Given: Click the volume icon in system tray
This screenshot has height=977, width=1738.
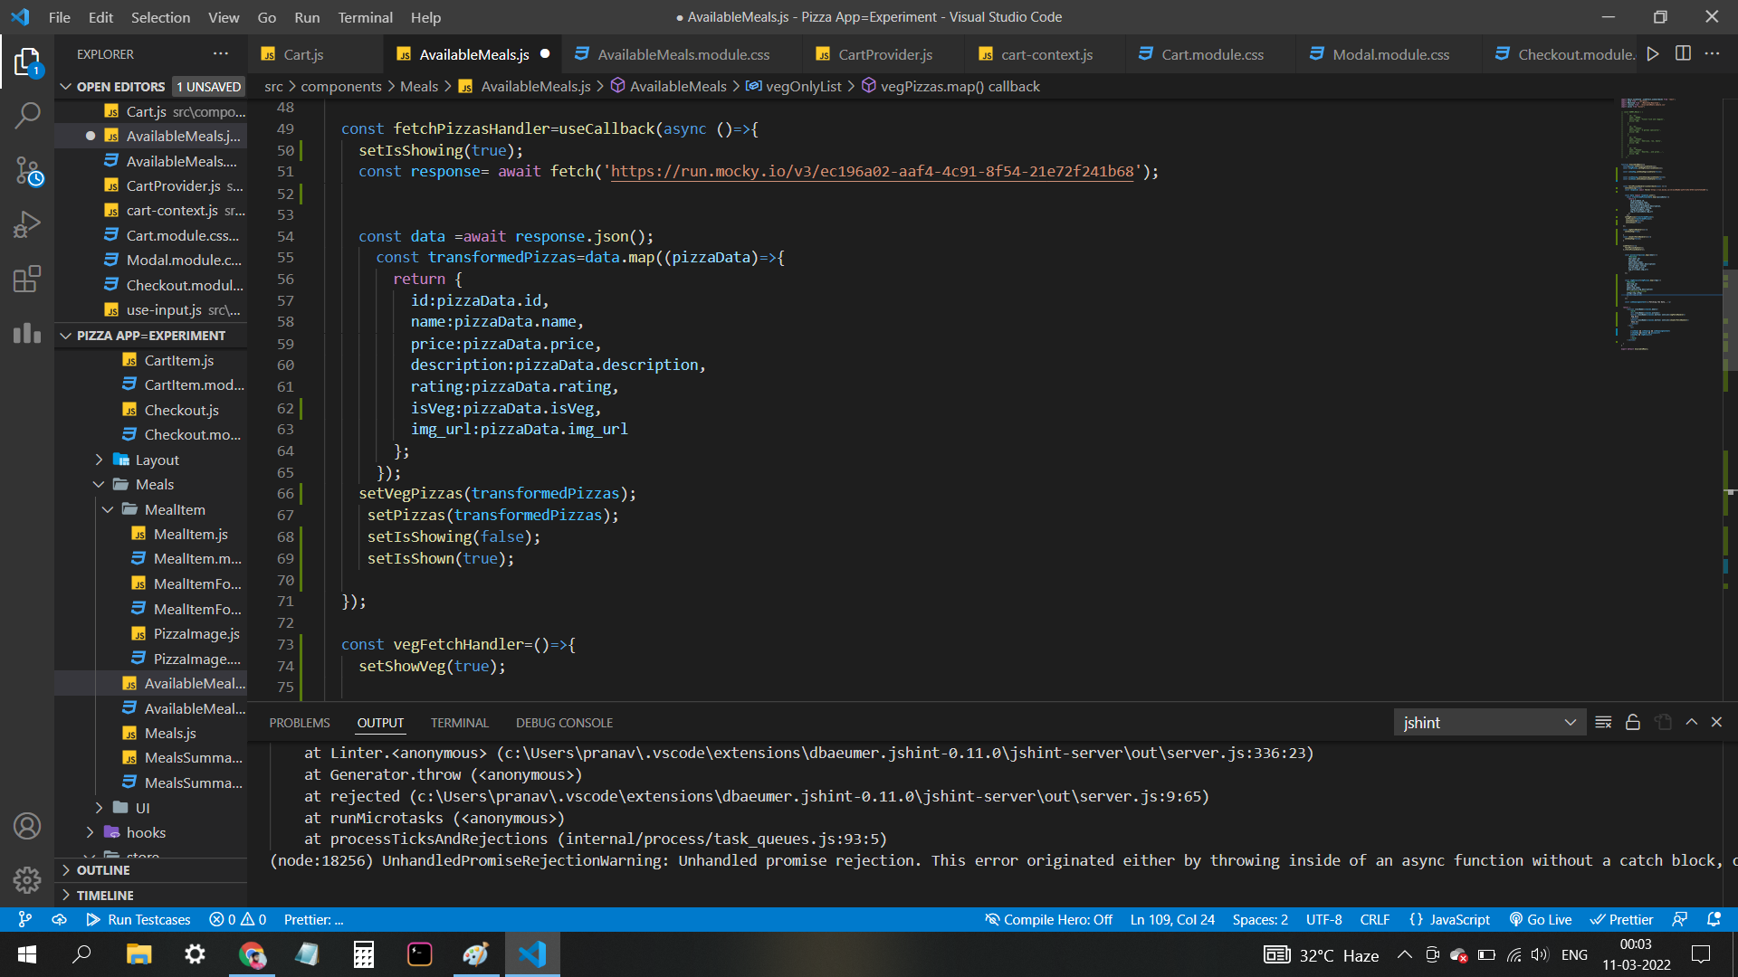Looking at the screenshot, I should click(x=1540, y=954).
